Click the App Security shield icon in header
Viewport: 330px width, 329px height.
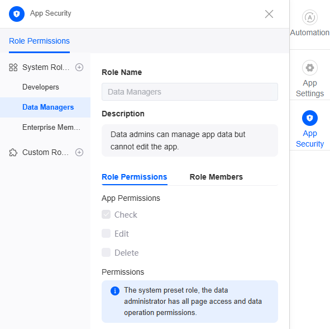coord(17,14)
